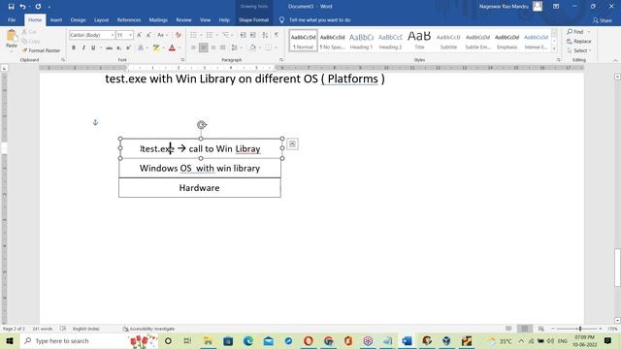Click Accessibility: Investigate in status bar
The image size is (621, 349).
148,329
